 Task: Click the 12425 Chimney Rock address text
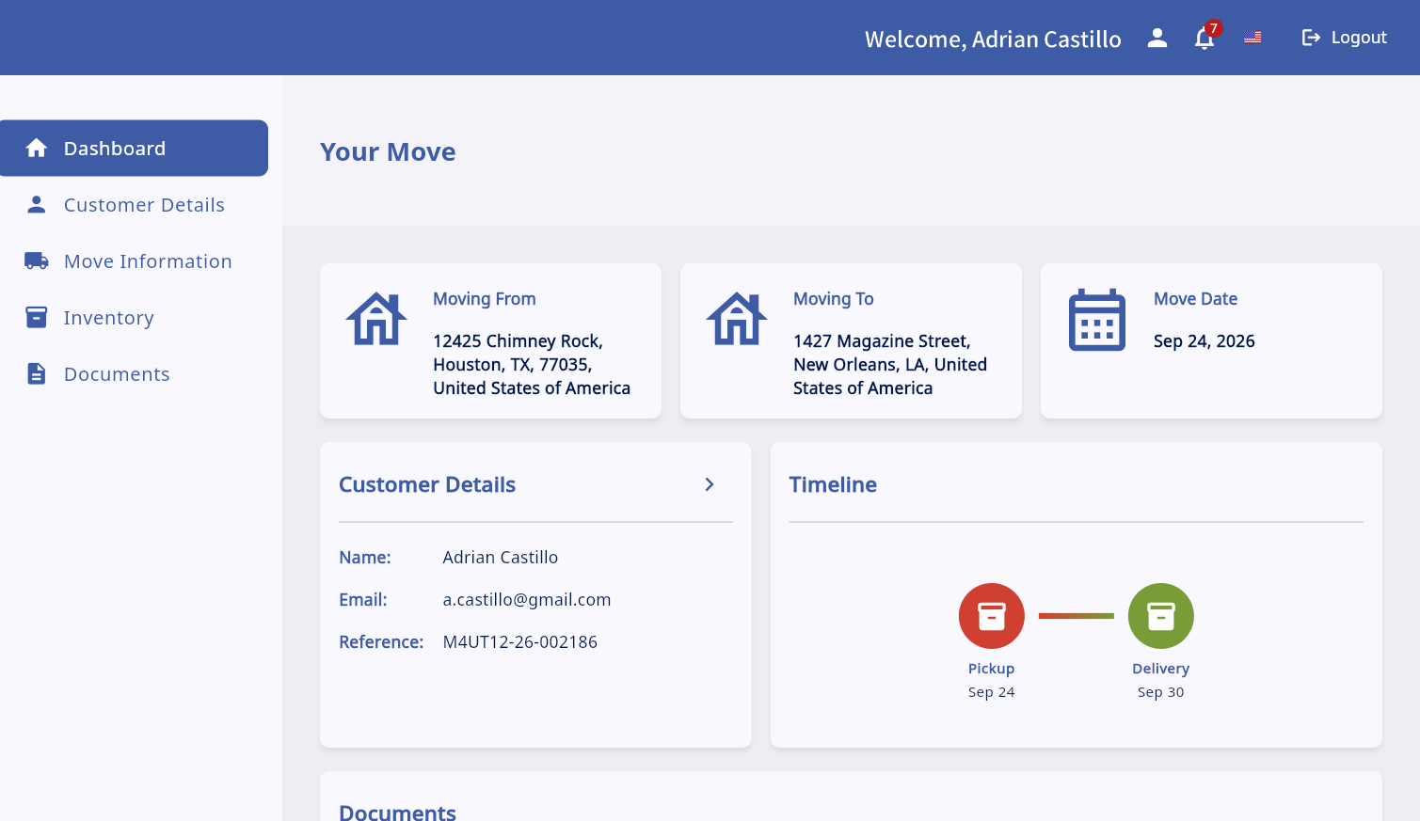pyautogui.click(x=532, y=365)
